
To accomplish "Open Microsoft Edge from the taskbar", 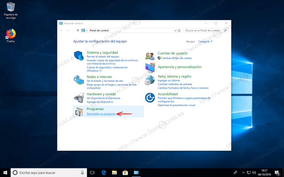I will coord(103,172).
